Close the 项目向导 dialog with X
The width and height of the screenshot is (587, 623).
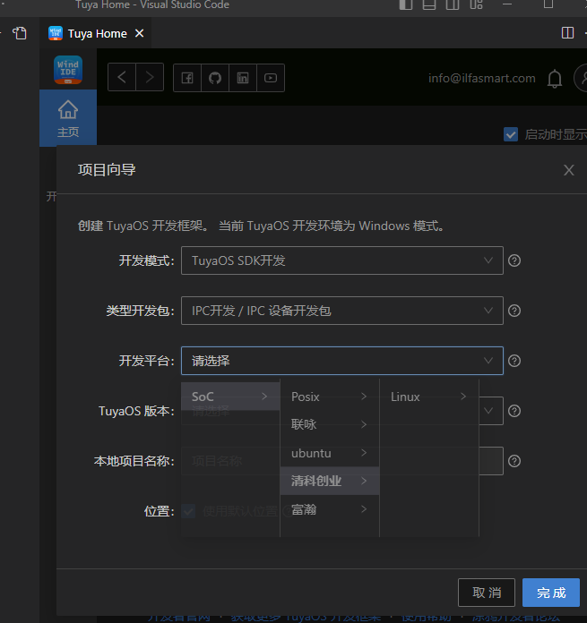pyautogui.click(x=569, y=170)
